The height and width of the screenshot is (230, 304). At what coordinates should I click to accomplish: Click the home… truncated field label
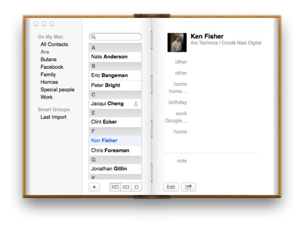(178, 91)
